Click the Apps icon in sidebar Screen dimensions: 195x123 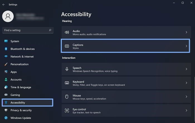pyautogui.click(x=6, y=72)
